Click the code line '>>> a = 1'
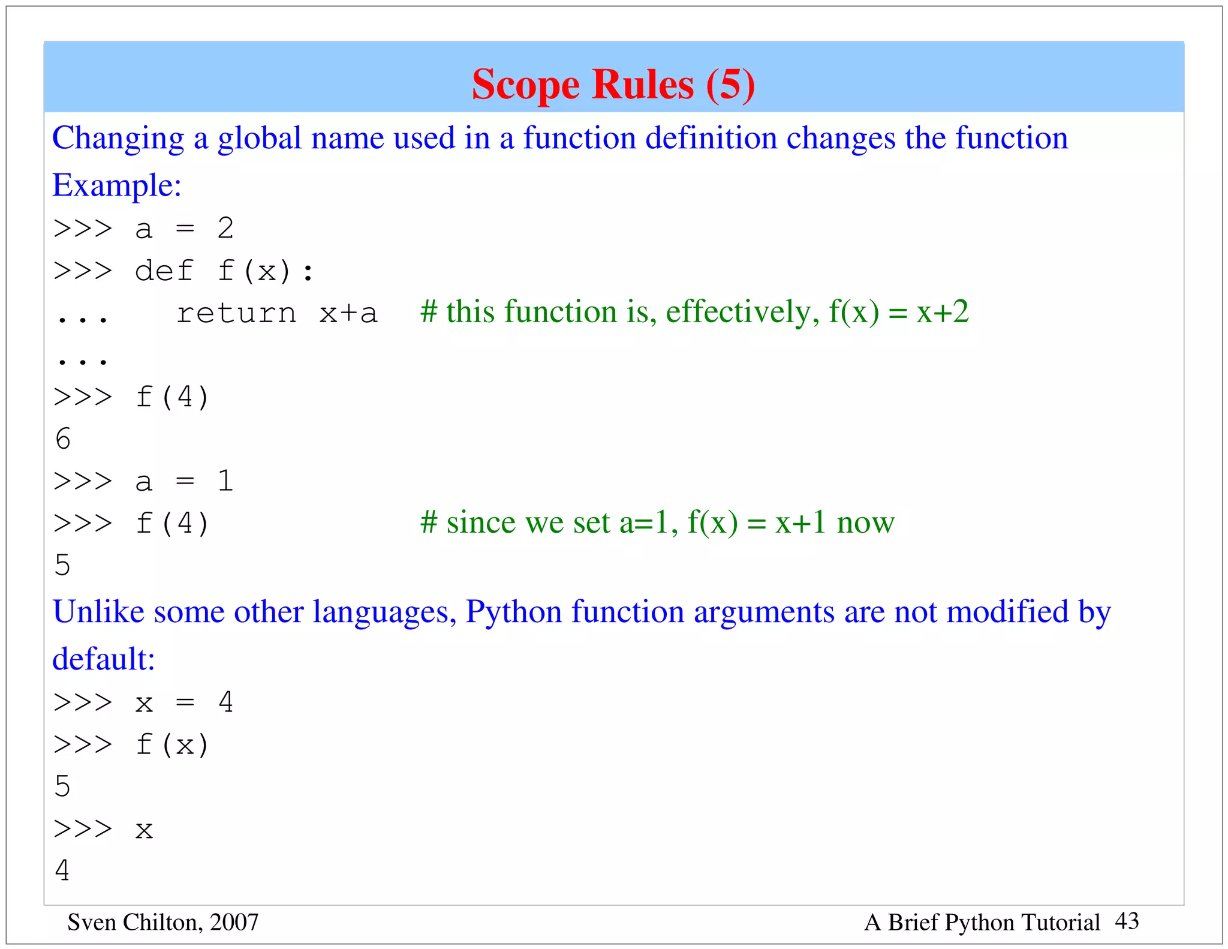The height and width of the screenshot is (949, 1228). tap(143, 481)
